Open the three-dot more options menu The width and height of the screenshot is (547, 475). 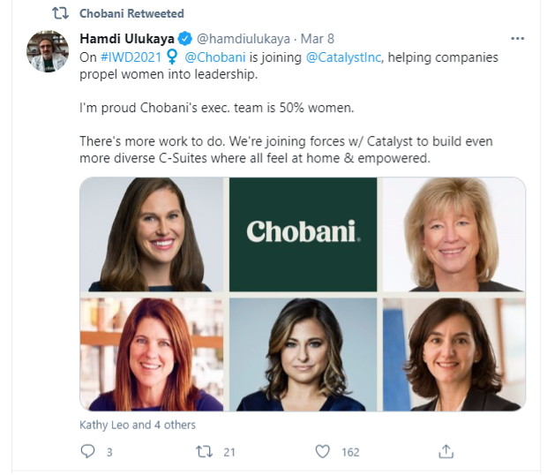(x=517, y=38)
